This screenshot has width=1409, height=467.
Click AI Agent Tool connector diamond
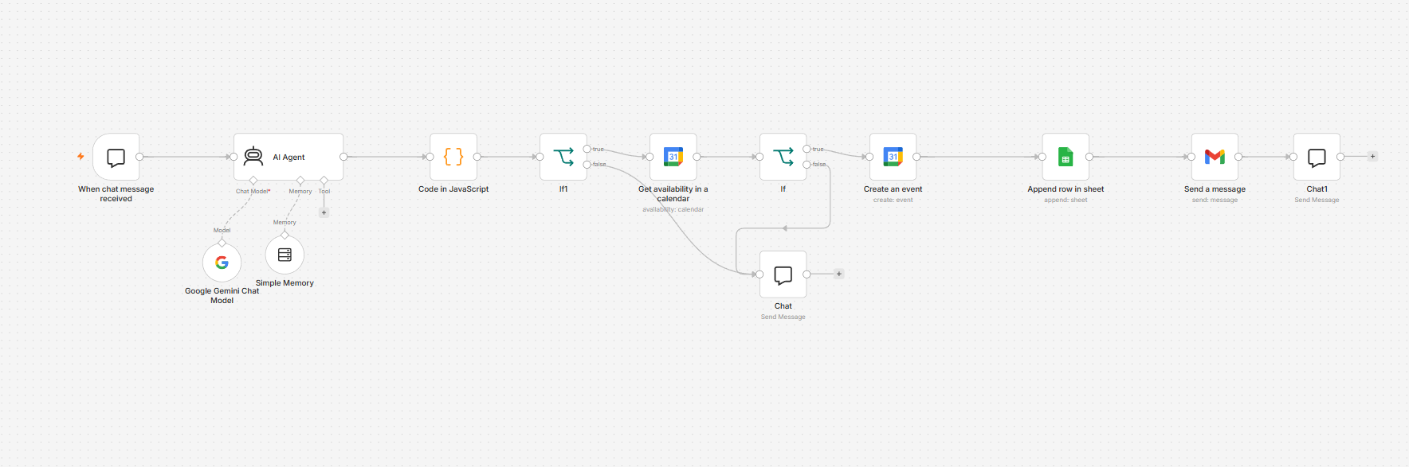click(324, 180)
